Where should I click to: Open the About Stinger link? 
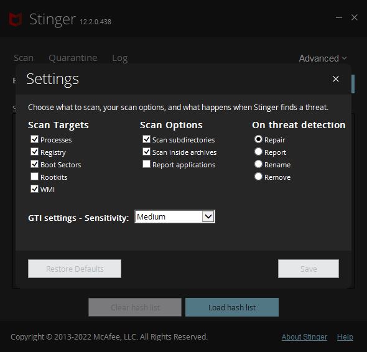pyautogui.click(x=304, y=337)
